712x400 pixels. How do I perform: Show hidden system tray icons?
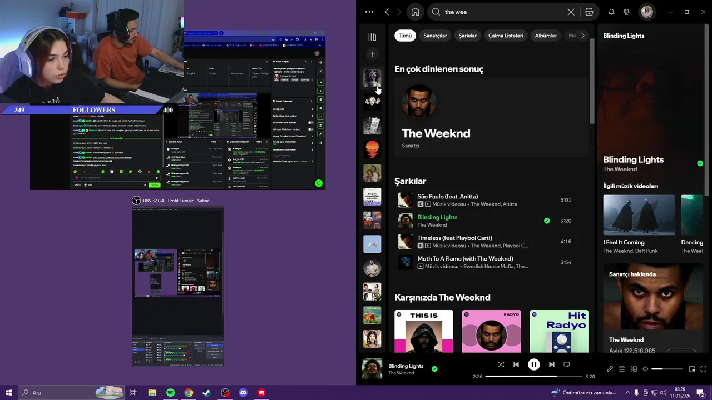pyautogui.click(x=626, y=393)
